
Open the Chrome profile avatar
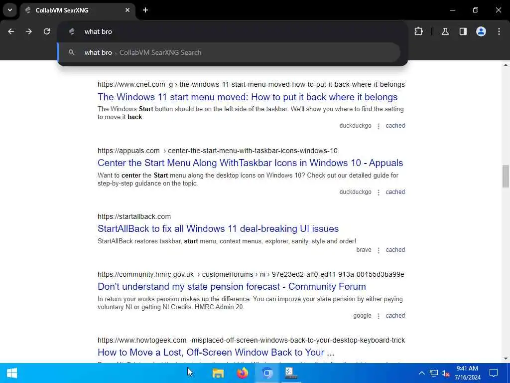point(481,31)
